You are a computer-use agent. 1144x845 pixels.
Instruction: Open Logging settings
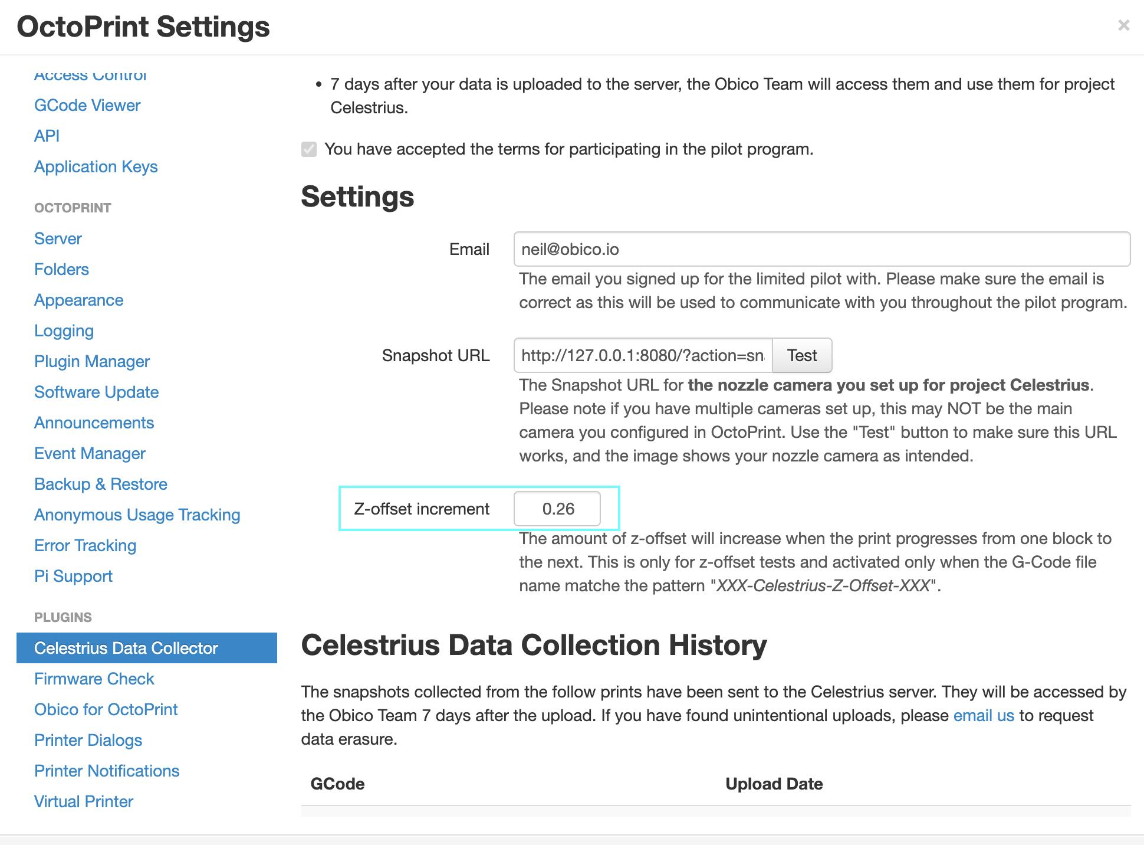[64, 330]
